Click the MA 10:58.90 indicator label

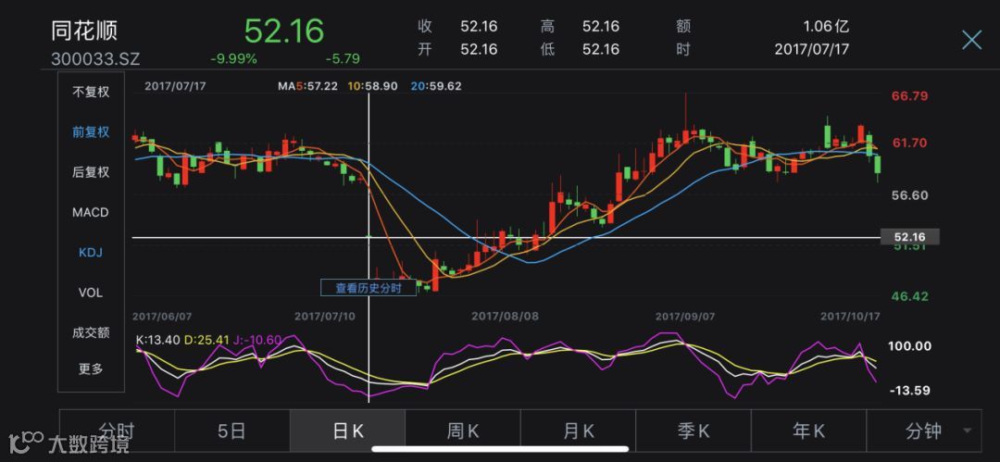click(372, 85)
